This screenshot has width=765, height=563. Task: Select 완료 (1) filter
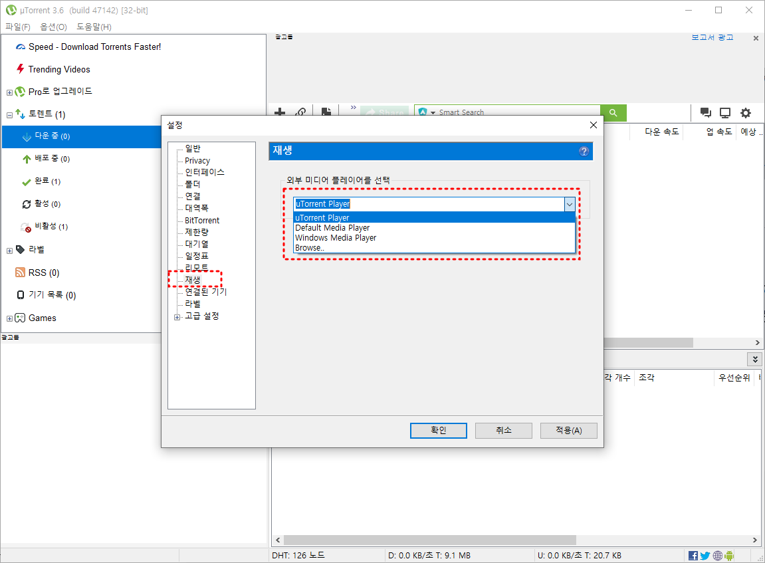[x=47, y=181]
